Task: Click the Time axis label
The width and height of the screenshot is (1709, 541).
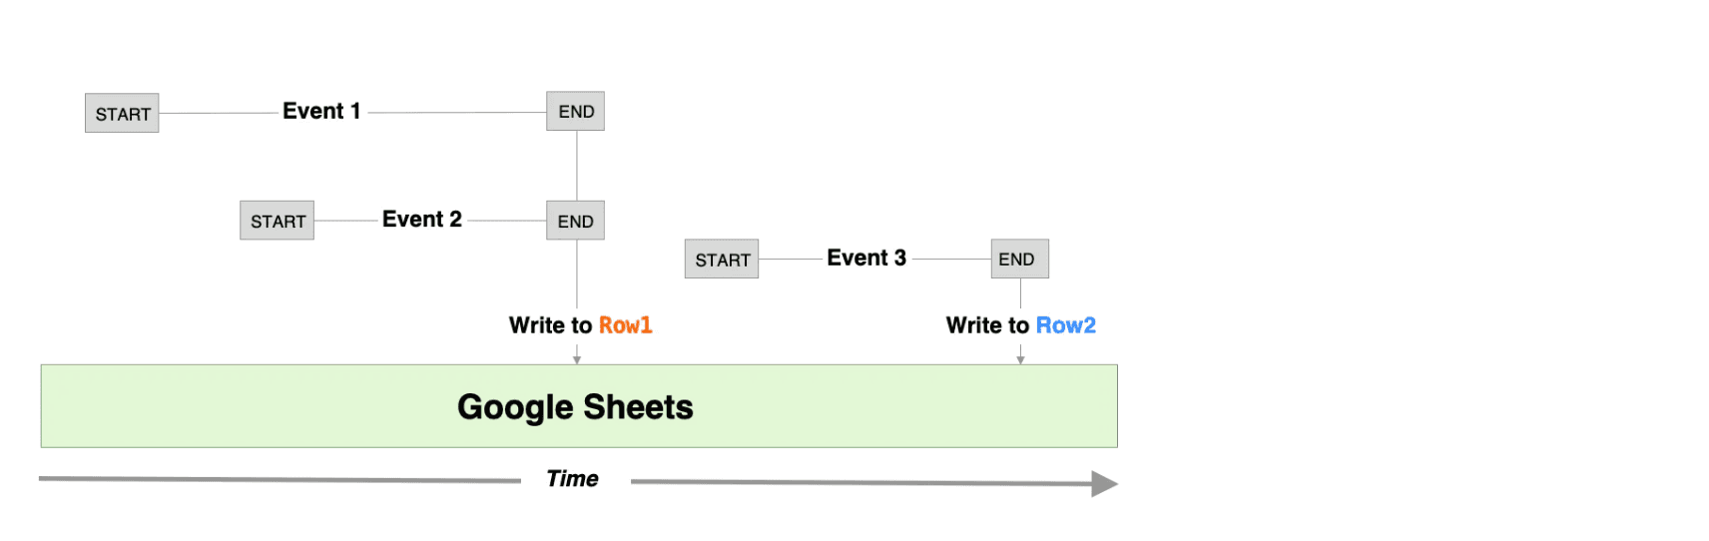Action: [x=572, y=479]
